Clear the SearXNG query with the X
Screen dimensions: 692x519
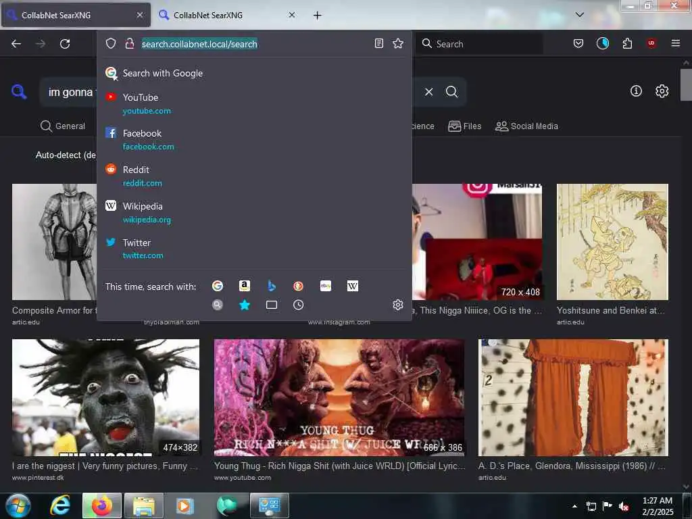(428, 92)
